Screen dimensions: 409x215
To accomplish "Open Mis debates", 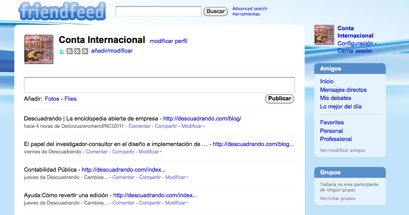I will [336, 98].
